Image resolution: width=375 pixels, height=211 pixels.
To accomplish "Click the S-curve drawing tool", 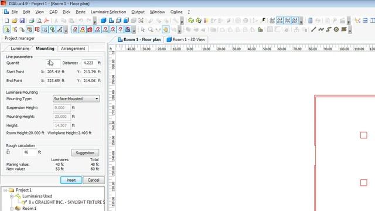I will [x=329, y=30].
